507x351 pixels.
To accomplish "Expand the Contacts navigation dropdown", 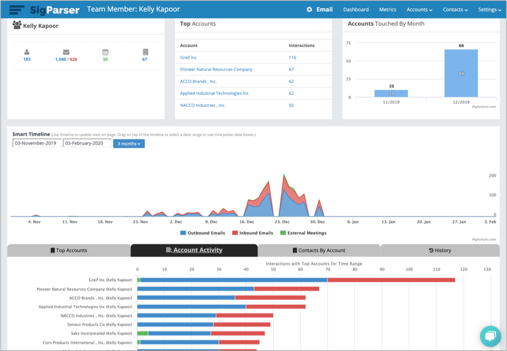I will click(x=455, y=10).
